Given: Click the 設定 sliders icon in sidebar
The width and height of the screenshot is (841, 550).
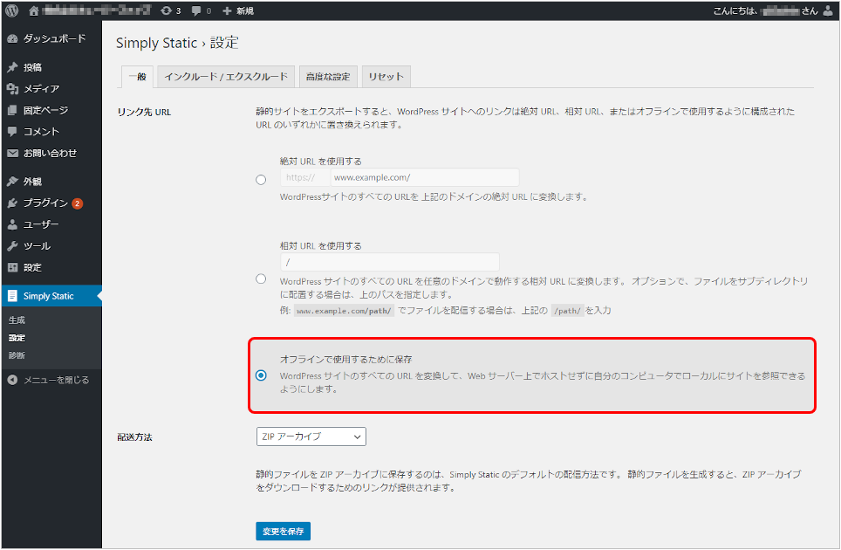Looking at the screenshot, I should pos(12,267).
